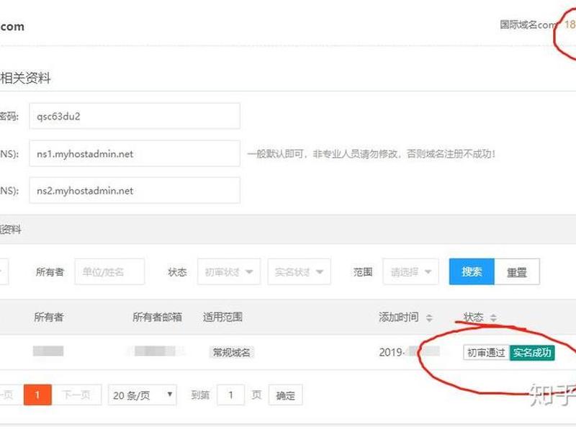Open the 实名状态 dropdown
The height and width of the screenshot is (432, 576).
(x=299, y=272)
